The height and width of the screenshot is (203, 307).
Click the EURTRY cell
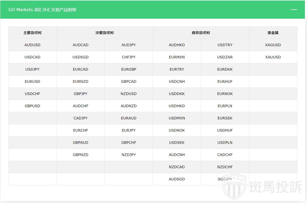pos(177,69)
